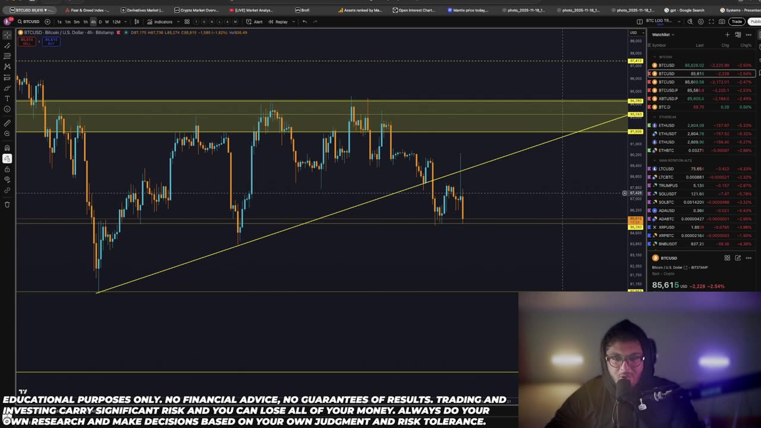
Task: Select TRUMPUS row in watchlist
Action: pyautogui.click(x=702, y=185)
